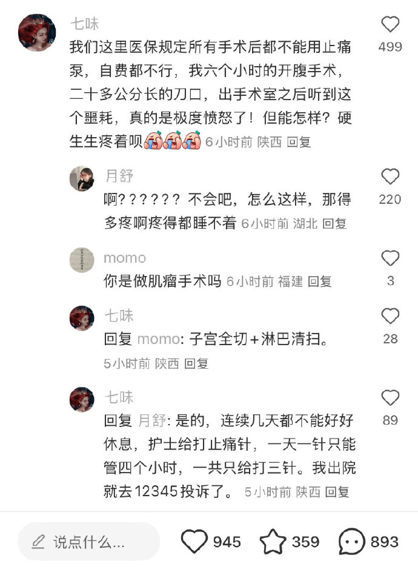418x569 pixels.
Task: Tap the post's heart icon showing 945
Action: pos(194,541)
